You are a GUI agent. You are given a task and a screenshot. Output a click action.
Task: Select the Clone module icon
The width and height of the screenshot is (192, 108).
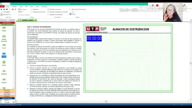pos(4,45)
